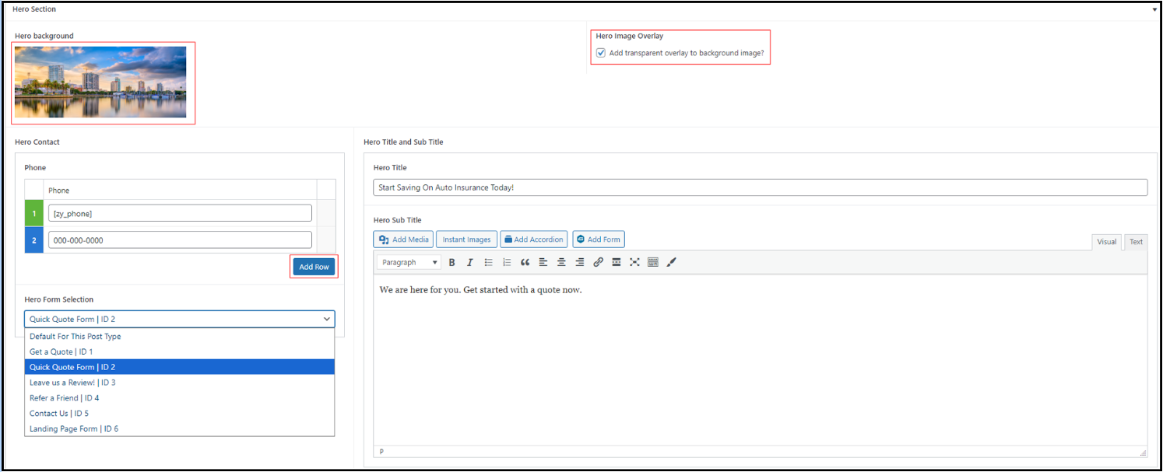The image size is (1163, 472).
Task: Select Quick Quote Form | ID 2 option
Action: point(180,367)
